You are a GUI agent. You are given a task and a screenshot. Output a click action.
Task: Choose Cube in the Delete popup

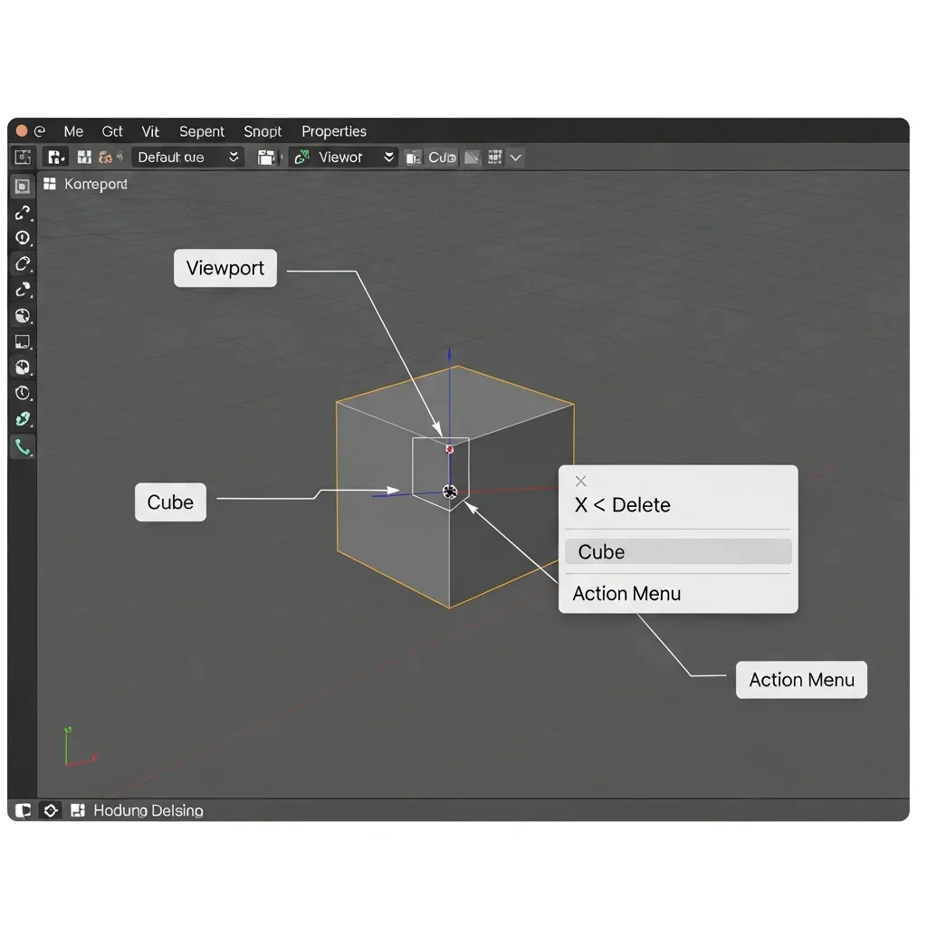pos(678,551)
